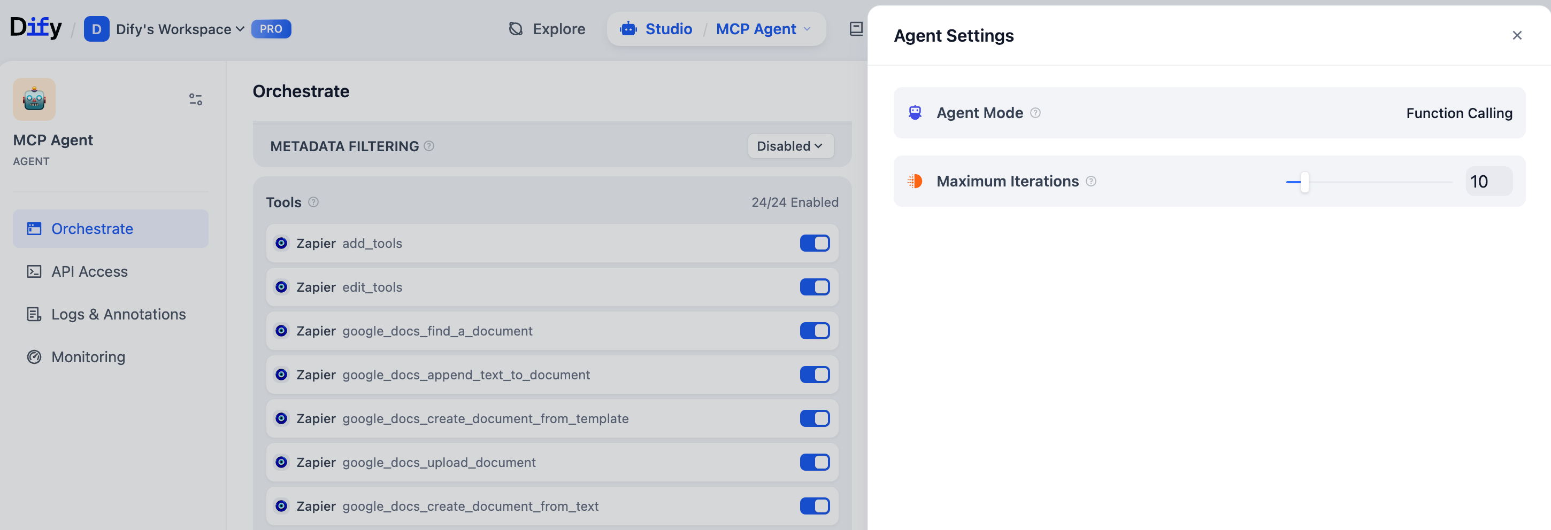Click the PRO plan badge
This screenshot has height=530, width=1551.
[271, 29]
